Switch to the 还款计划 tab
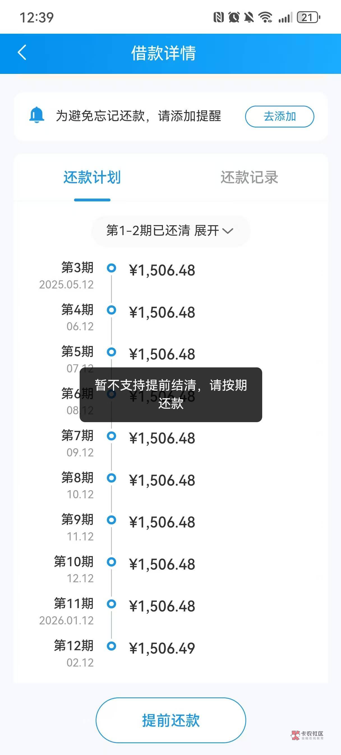The width and height of the screenshot is (341, 755). coord(92,178)
